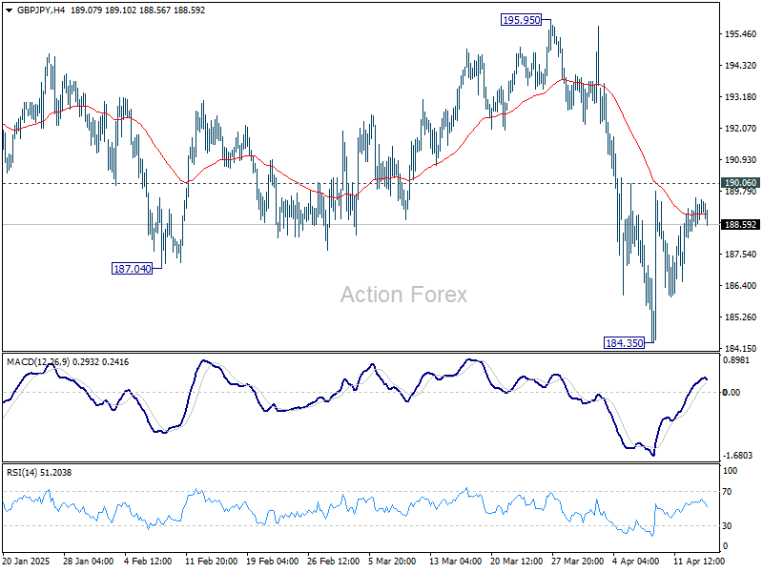Click the RSI scale value 70
The image size is (763, 572).
(727, 492)
